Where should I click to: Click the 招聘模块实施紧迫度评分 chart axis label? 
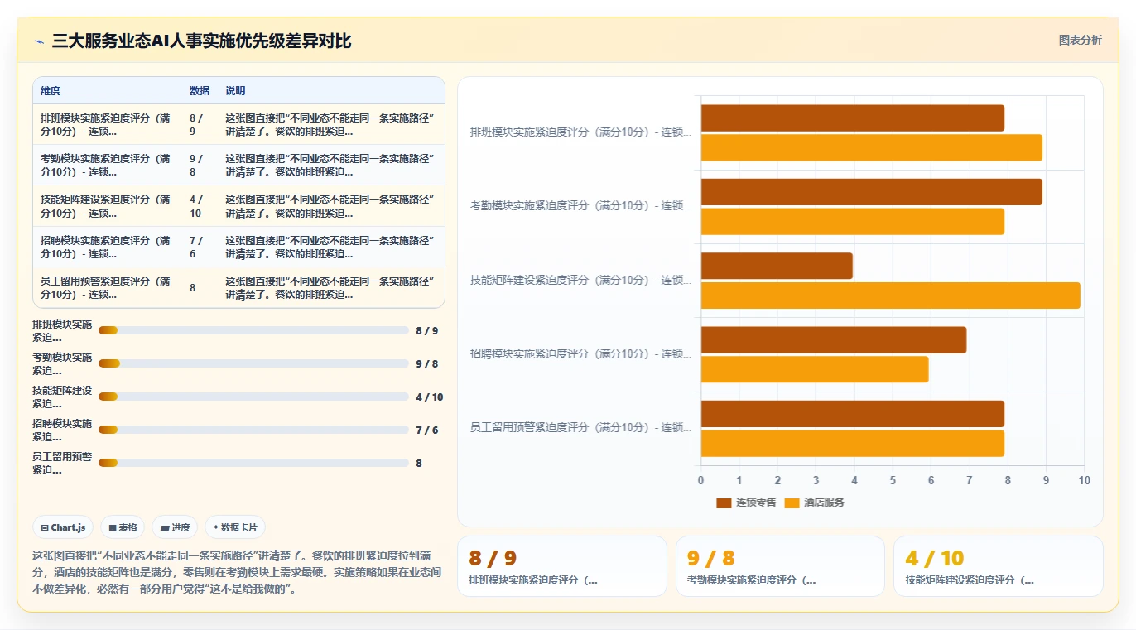pyautogui.click(x=580, y=354)
